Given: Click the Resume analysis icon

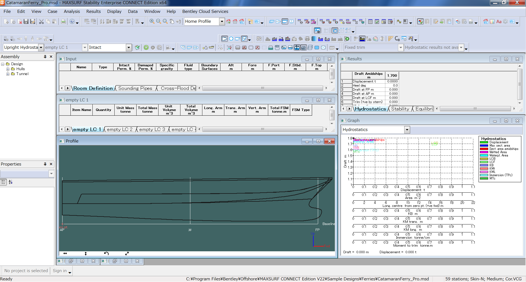Looking at the screenshot, I should 159,47.
